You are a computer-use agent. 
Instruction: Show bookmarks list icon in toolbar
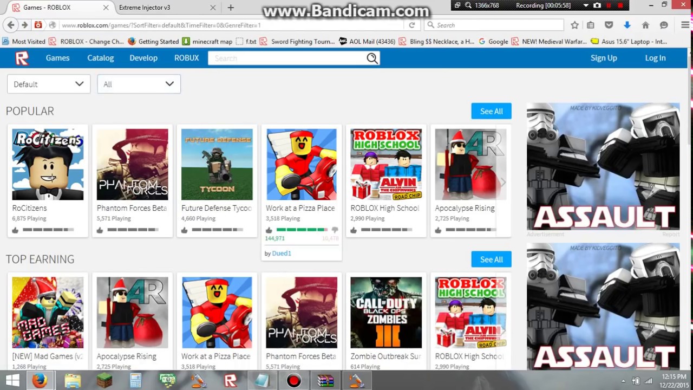pos(591,25)
